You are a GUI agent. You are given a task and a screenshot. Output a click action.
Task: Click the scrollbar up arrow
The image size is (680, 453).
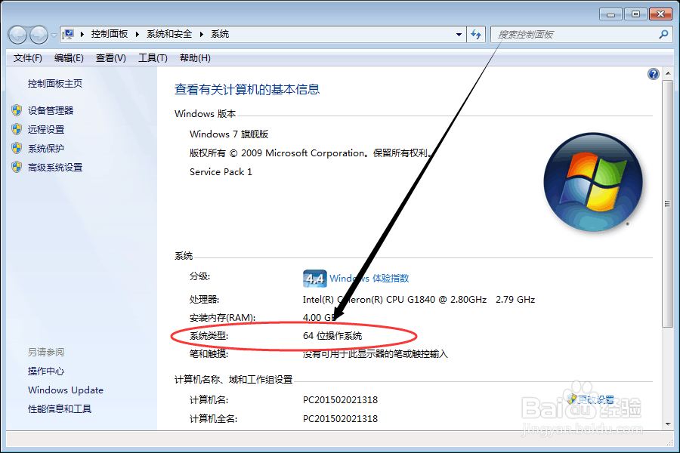pyautogui.click(x=668, y=74)
